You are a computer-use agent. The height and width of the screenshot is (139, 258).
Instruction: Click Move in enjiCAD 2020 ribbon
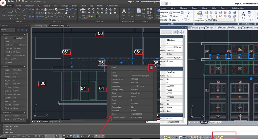pyautogui.click(x=40, y=16)
